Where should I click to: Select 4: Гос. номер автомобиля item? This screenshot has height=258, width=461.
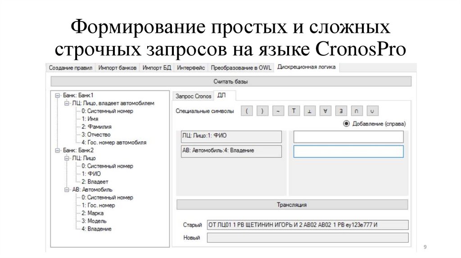[114, 142]
